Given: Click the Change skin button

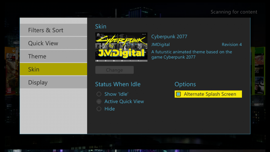Looking at the screenshot, I should click(x=114, y=70).
